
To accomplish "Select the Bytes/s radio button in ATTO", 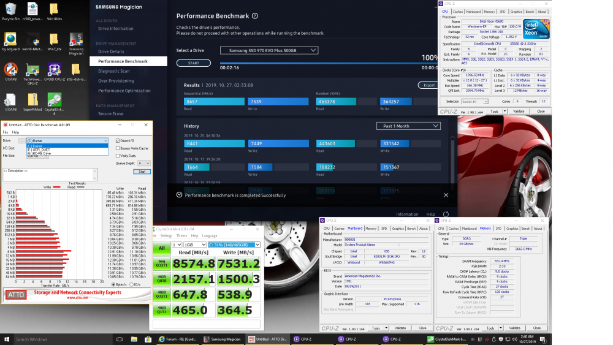I will pos(113,284).
